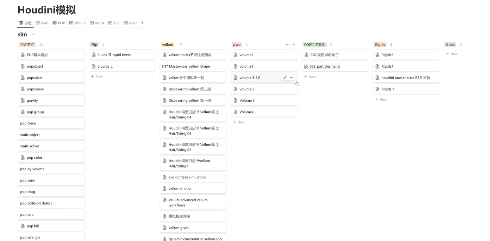Click the page icon on the 006_particles hand card
The width and height of the screenshot is (490, 241).
(306, 66)
